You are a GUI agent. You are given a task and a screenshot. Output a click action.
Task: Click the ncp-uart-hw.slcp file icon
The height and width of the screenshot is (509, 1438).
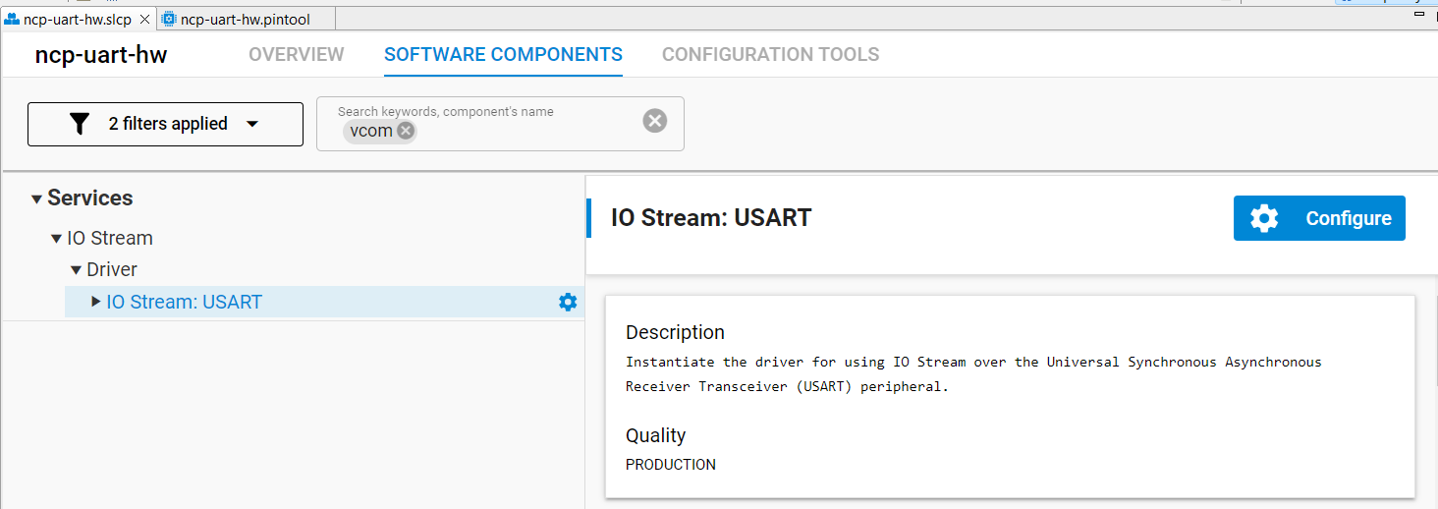click(x=13, y=20)
